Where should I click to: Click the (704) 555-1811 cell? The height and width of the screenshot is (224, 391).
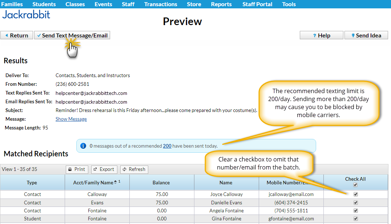[x=291, y=211]
